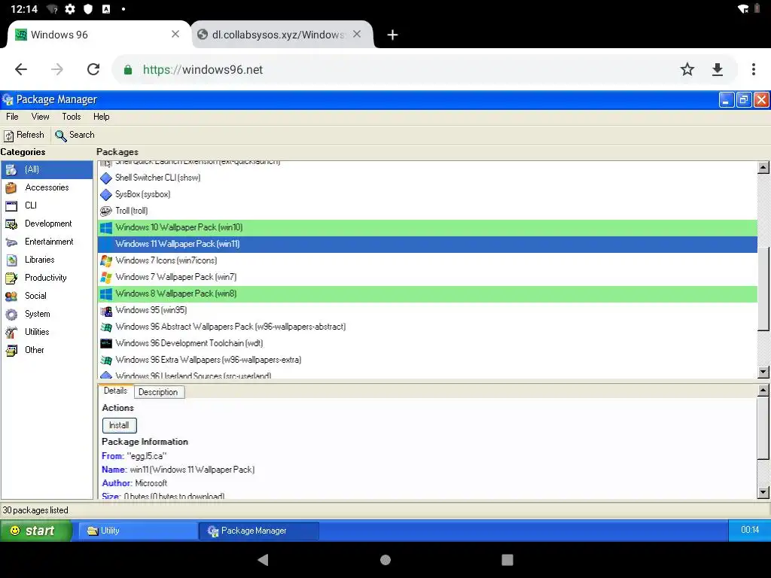Viewport: 771px width, 578px height.
Task: Click the 00:14 taskbar clock
Action: (x=749, y=530)
